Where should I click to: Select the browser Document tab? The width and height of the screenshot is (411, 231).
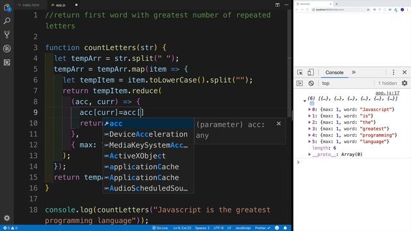(314, 4)
